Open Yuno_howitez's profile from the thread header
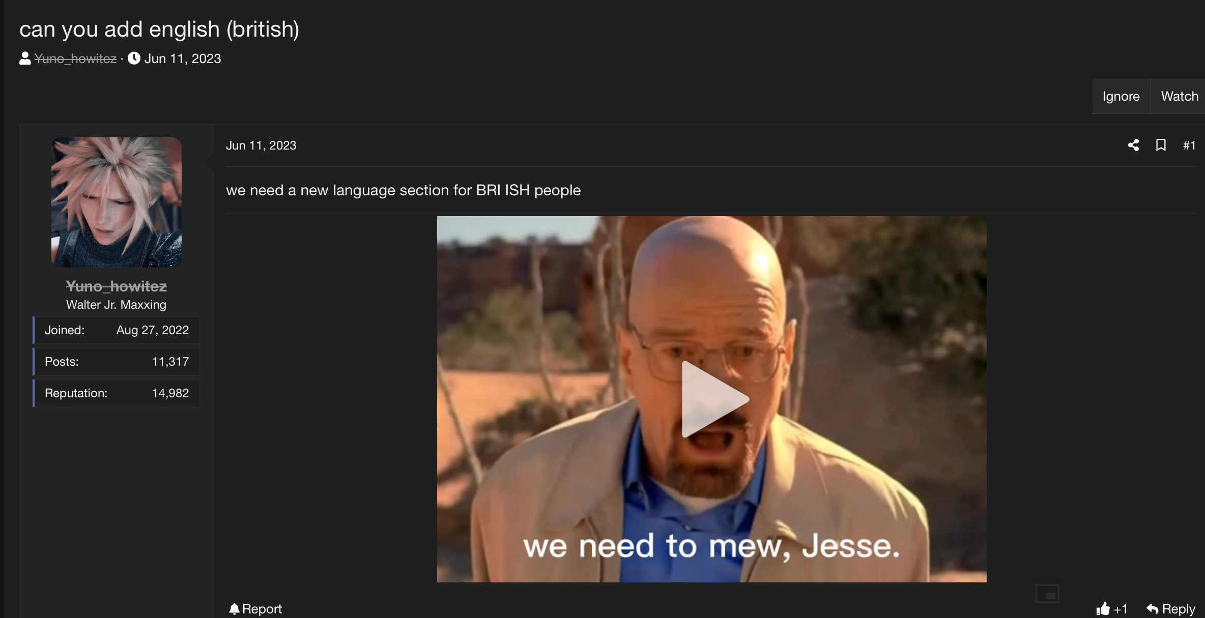The height and width of the screenshot is (618, 1205). pos(75,58)
